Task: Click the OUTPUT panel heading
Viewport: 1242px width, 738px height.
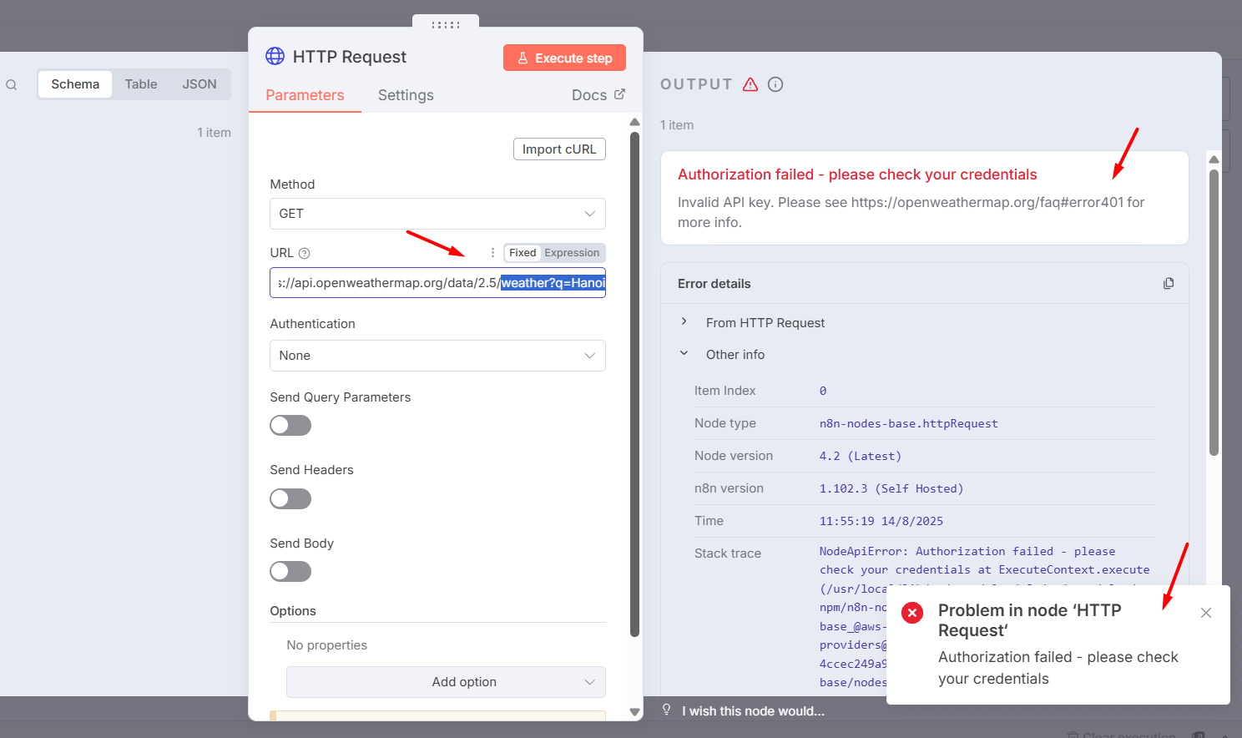Action: pos(696,84)
